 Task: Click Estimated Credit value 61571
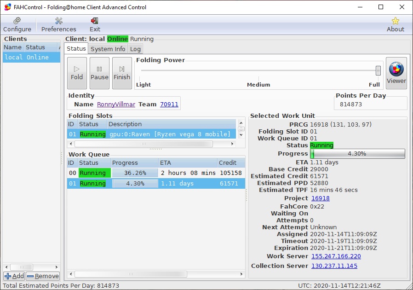319,176
